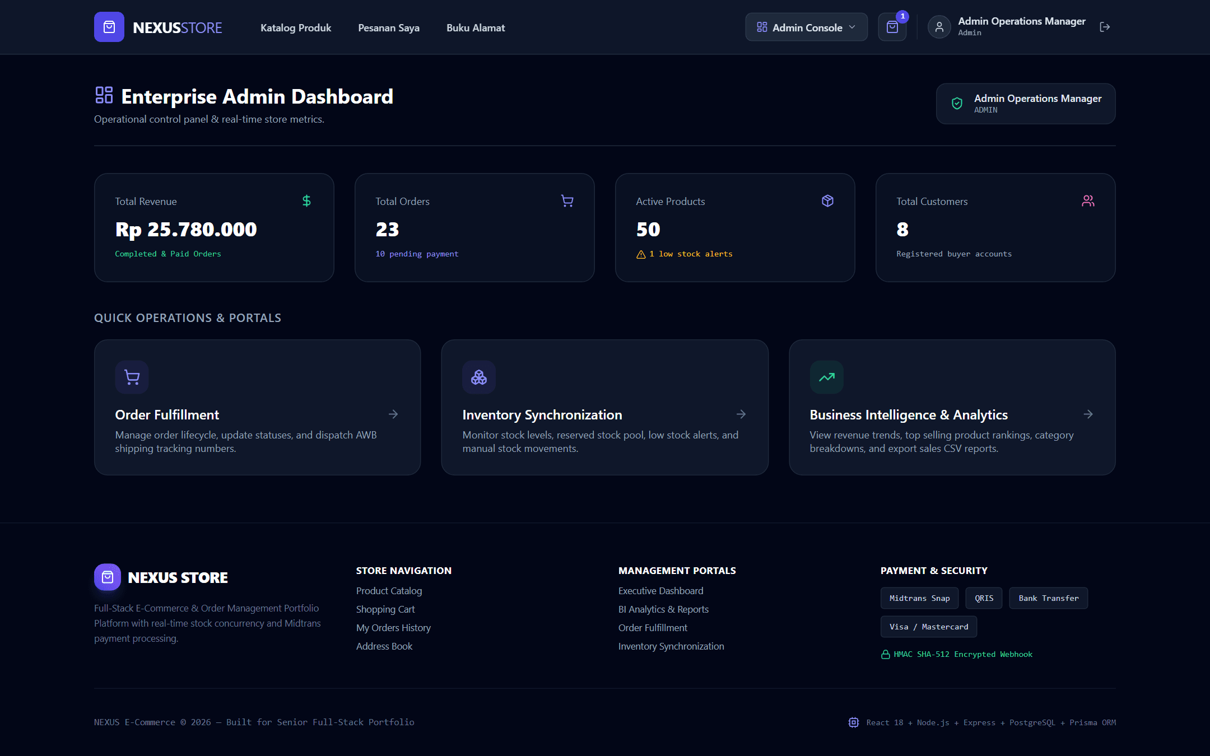The width and height of the screenshot is (1210, 756).
Task: Click the Midtrans Snap payment badge
Action: 919,598
